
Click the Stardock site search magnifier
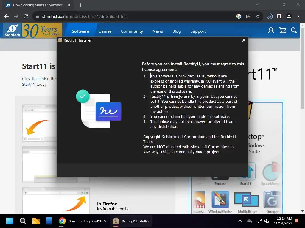[x=294, y=31]
